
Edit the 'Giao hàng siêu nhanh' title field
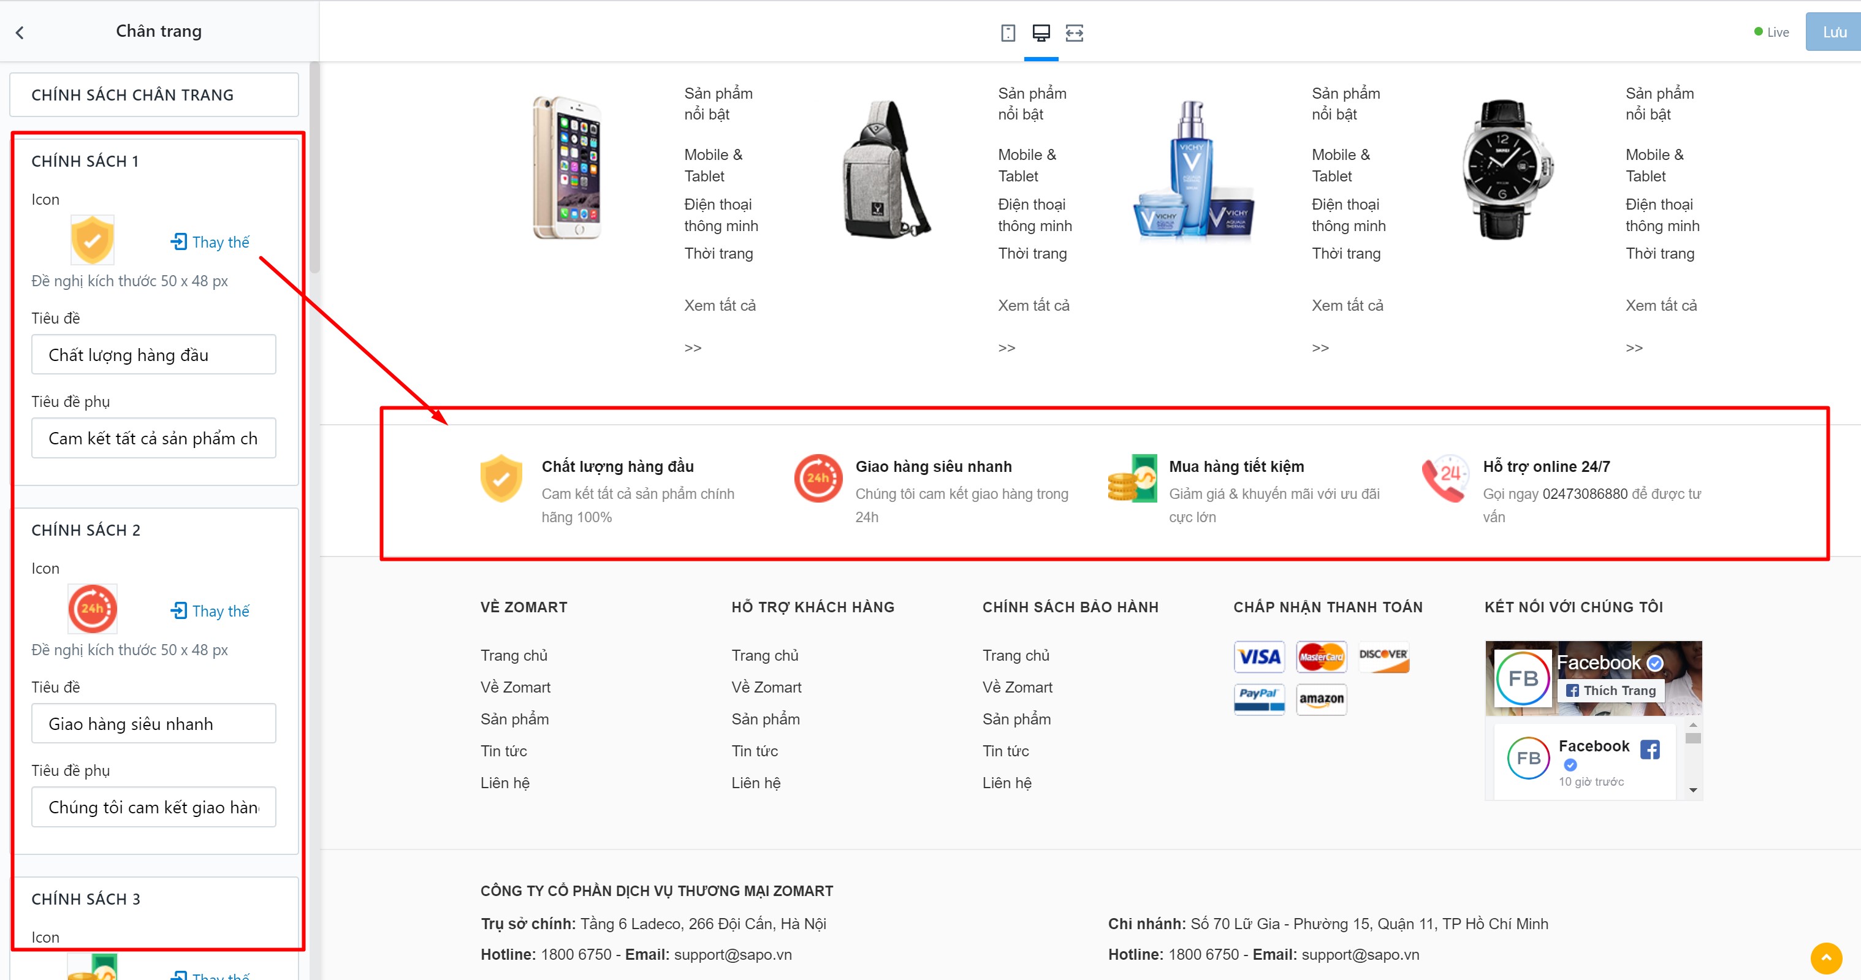coord(154,724)
